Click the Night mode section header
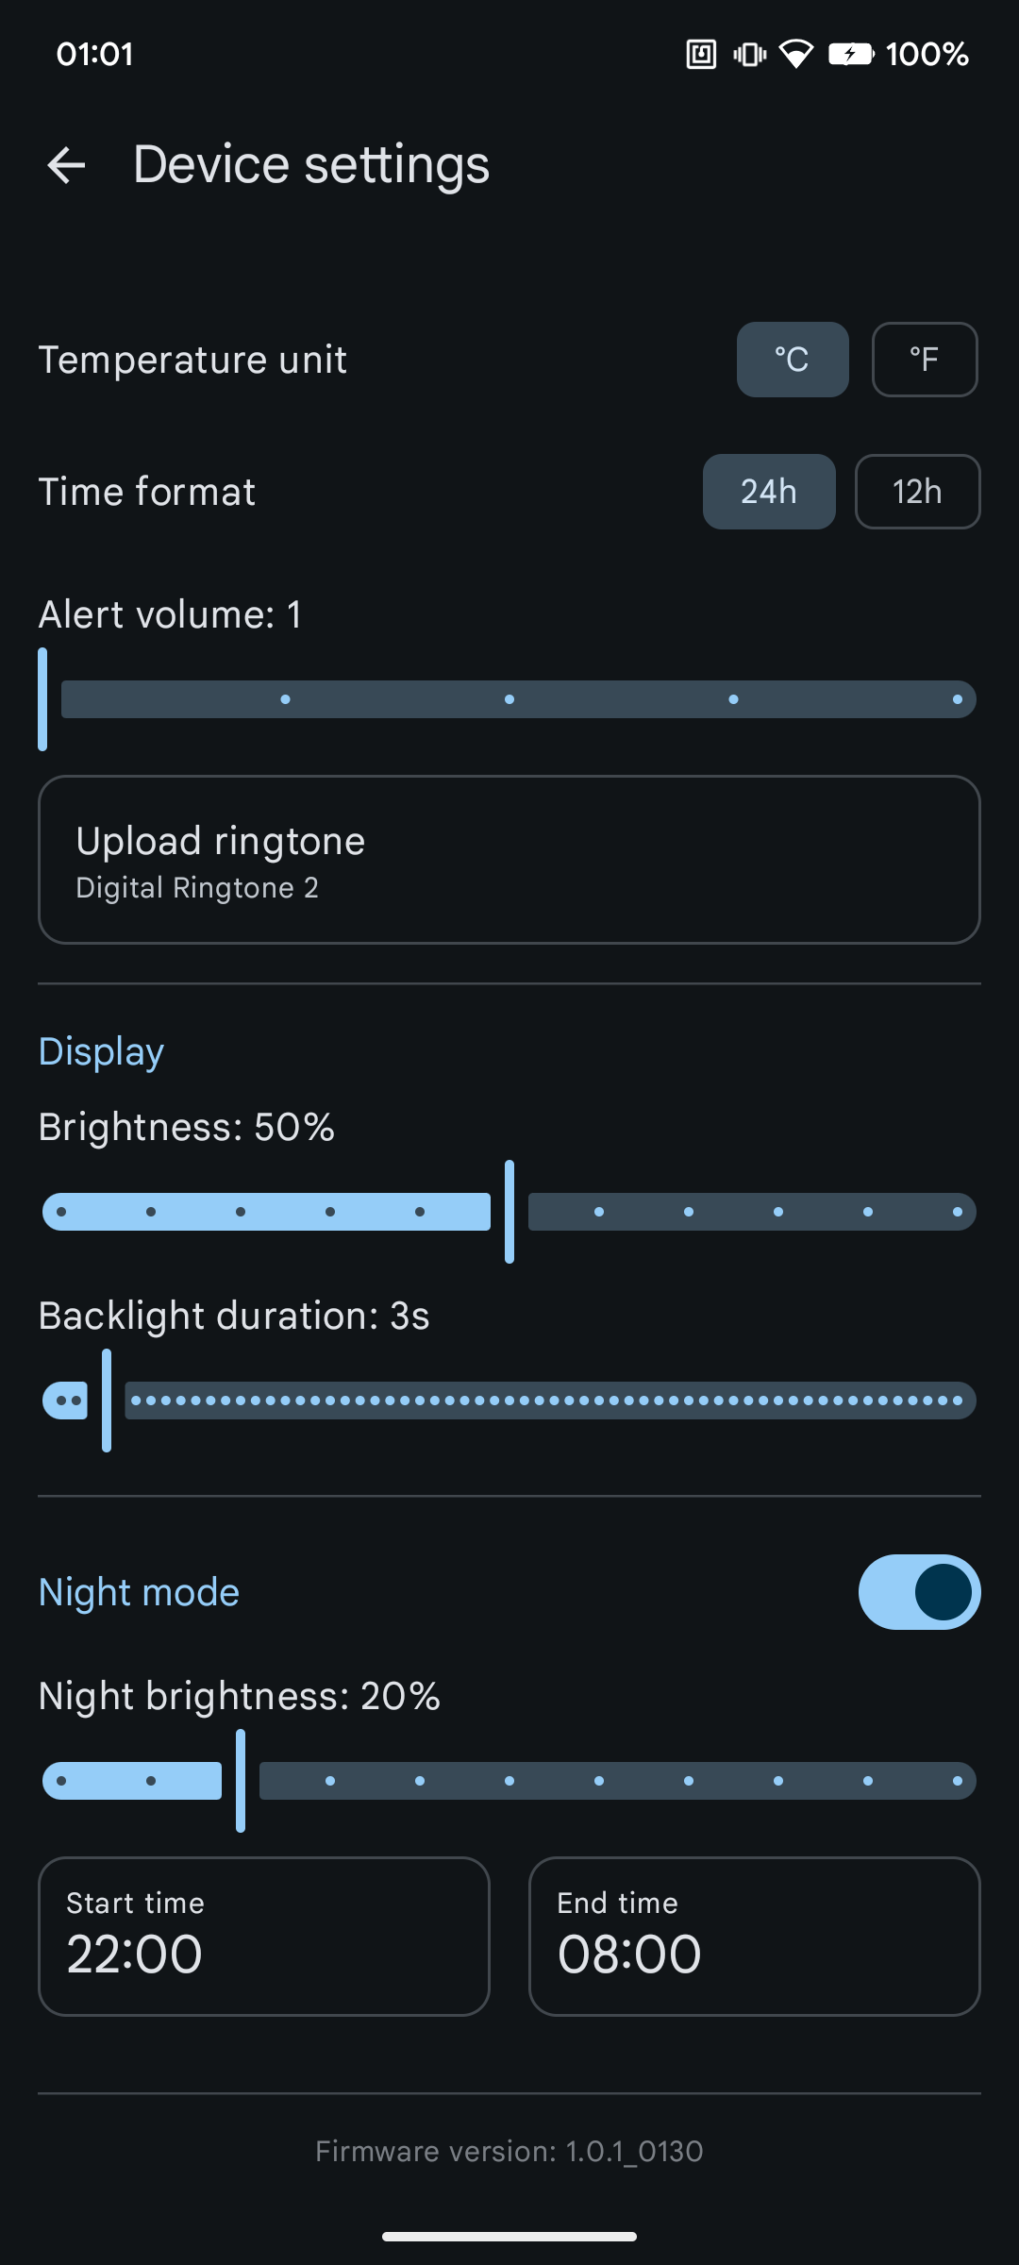Viewport: 1019px width, 2265px height. pyautogui.click(x=138, y=1591)
